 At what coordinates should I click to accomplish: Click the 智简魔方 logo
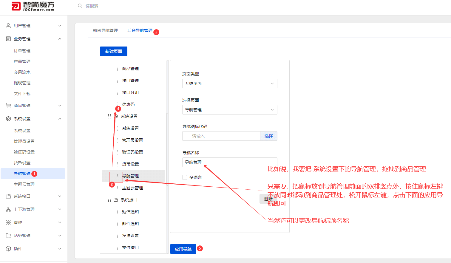[33, 6]
